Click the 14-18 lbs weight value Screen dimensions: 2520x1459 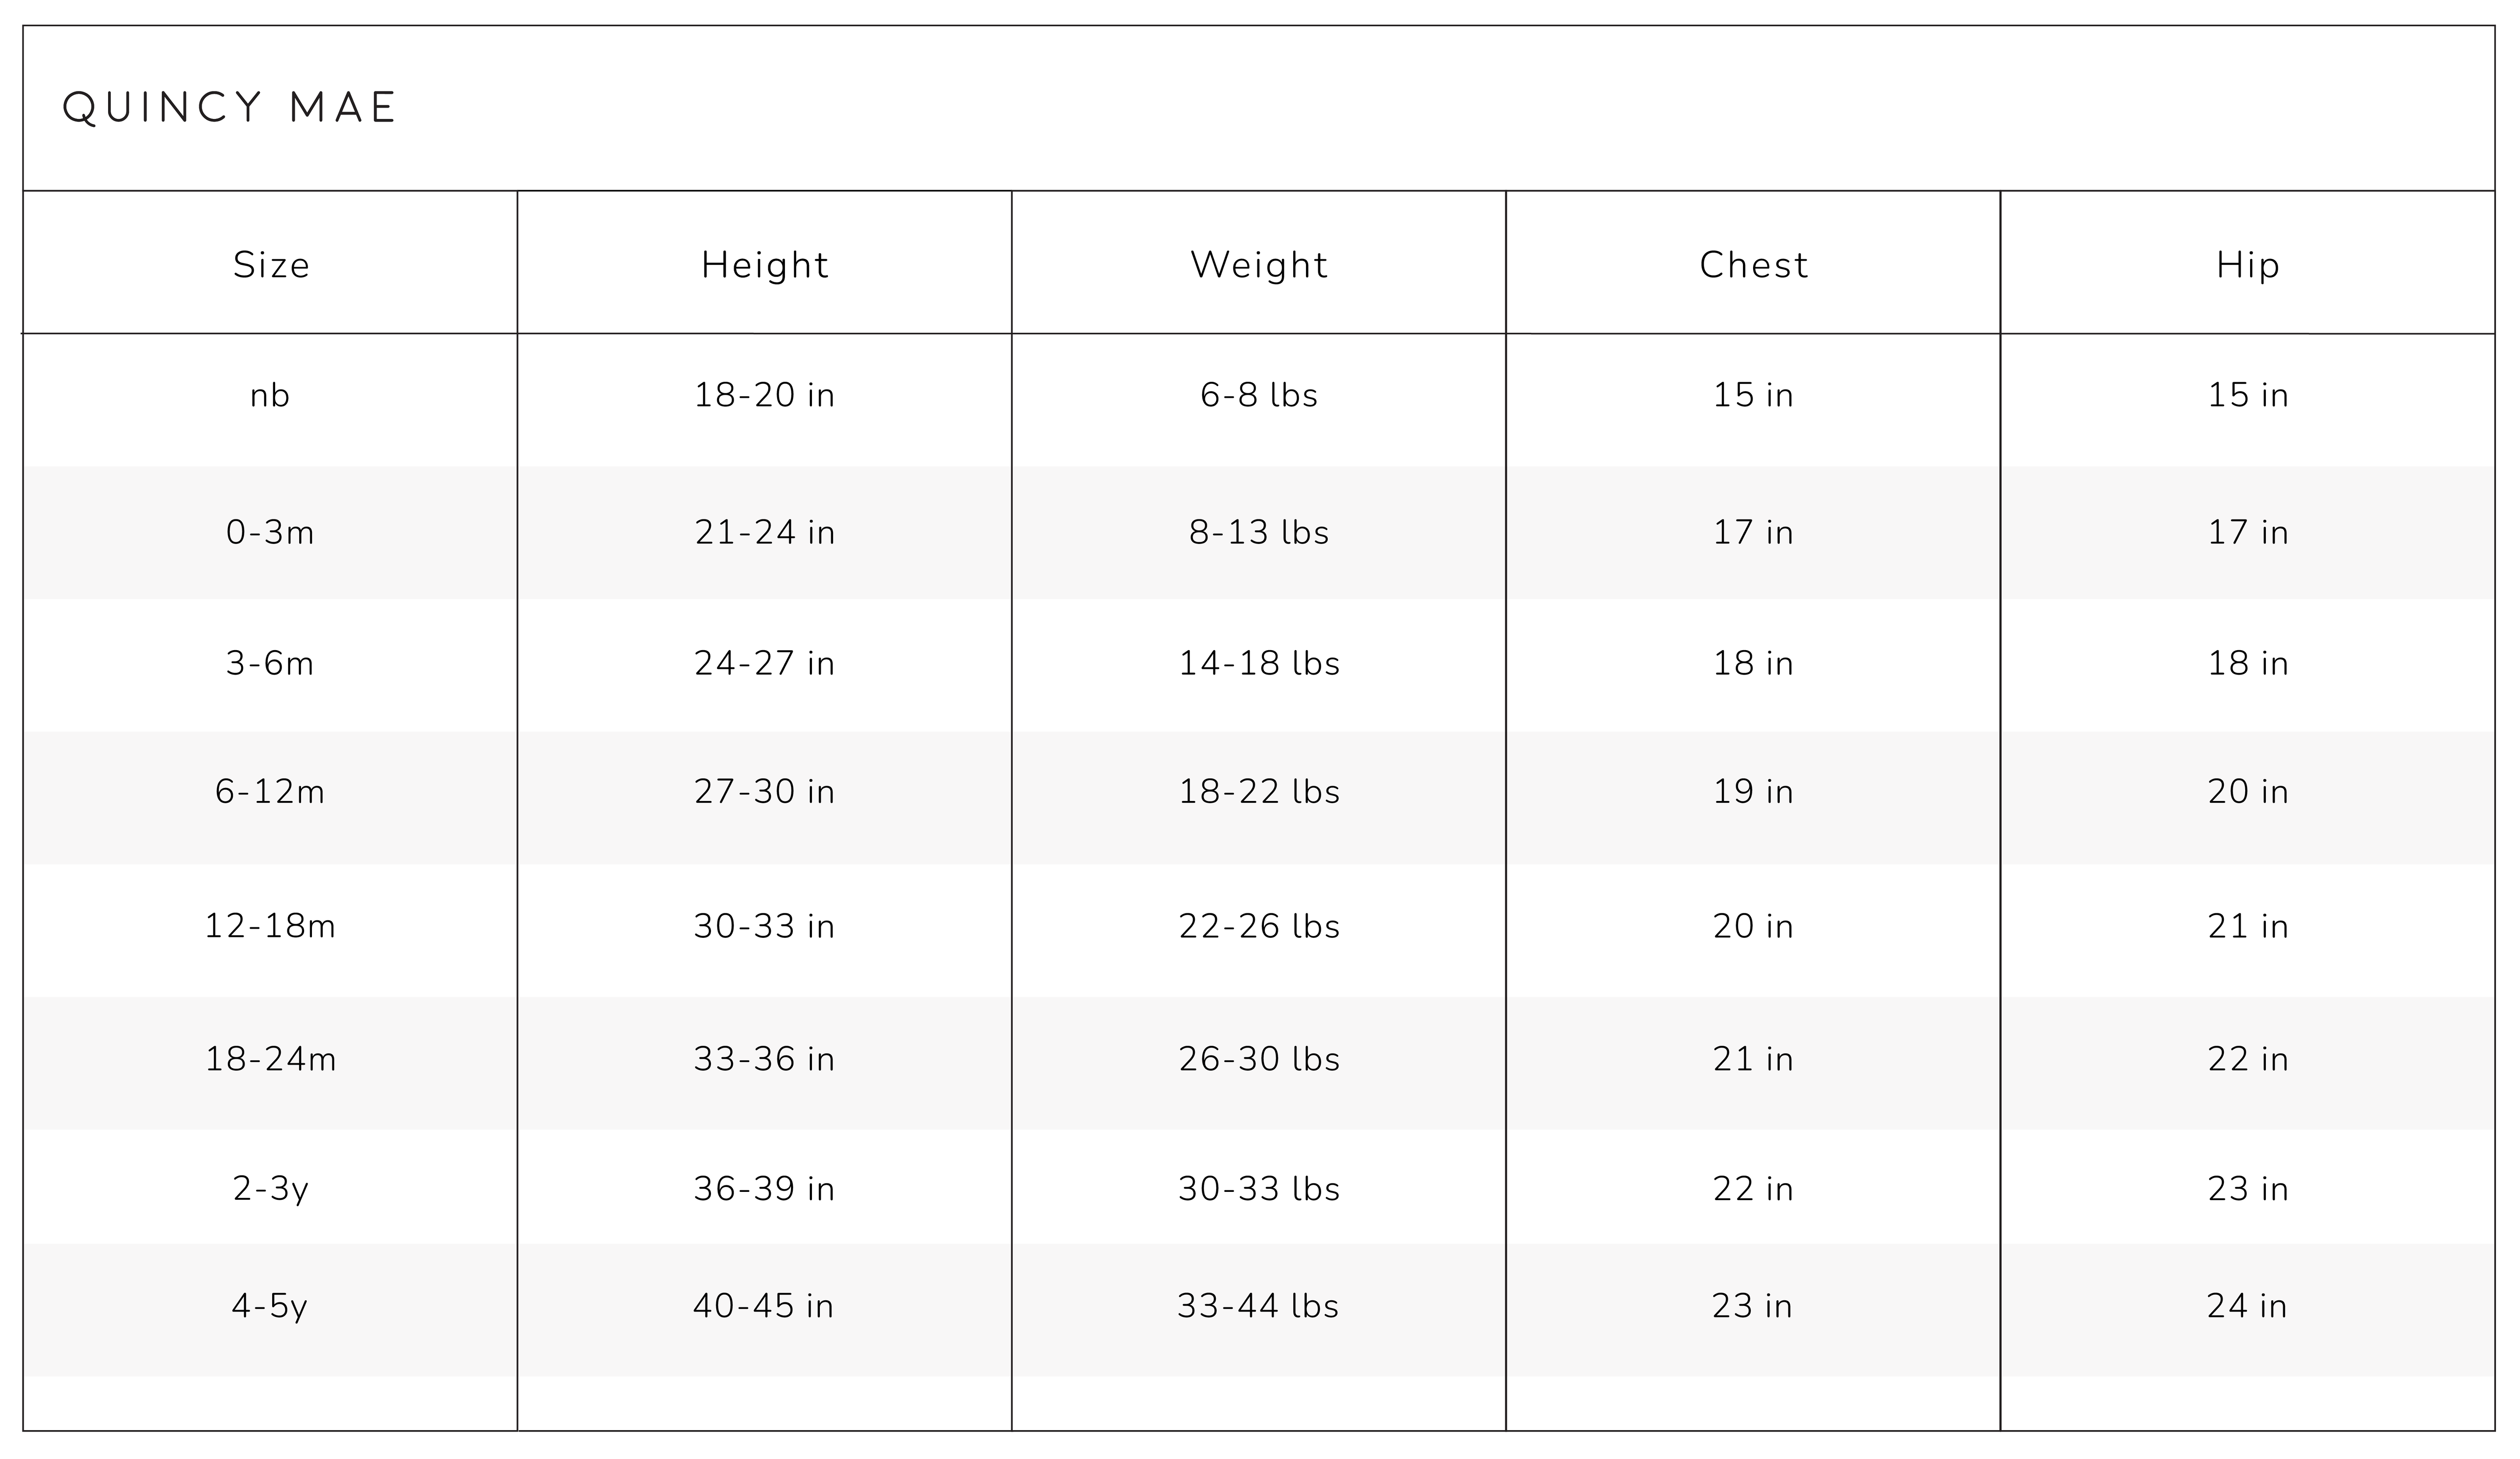click(x=1259, y=664)
